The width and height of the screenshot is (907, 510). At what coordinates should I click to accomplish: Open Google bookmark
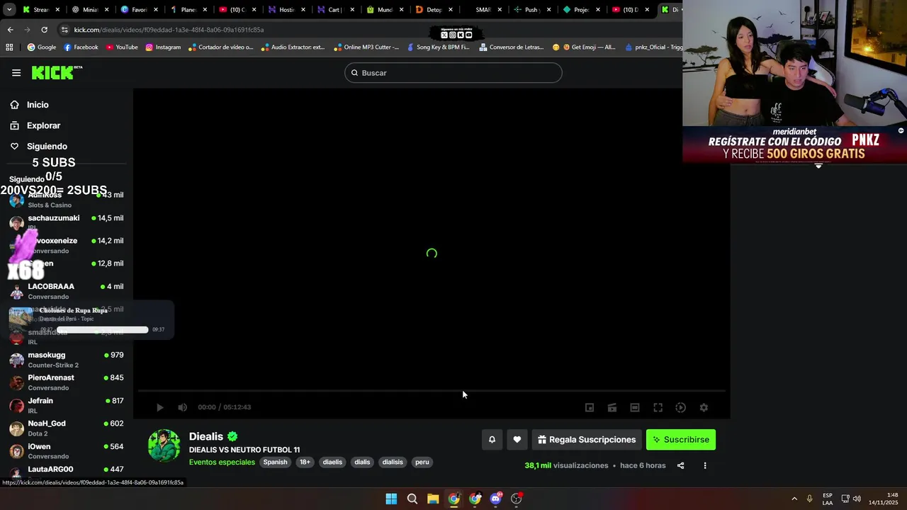click(42, 47)
